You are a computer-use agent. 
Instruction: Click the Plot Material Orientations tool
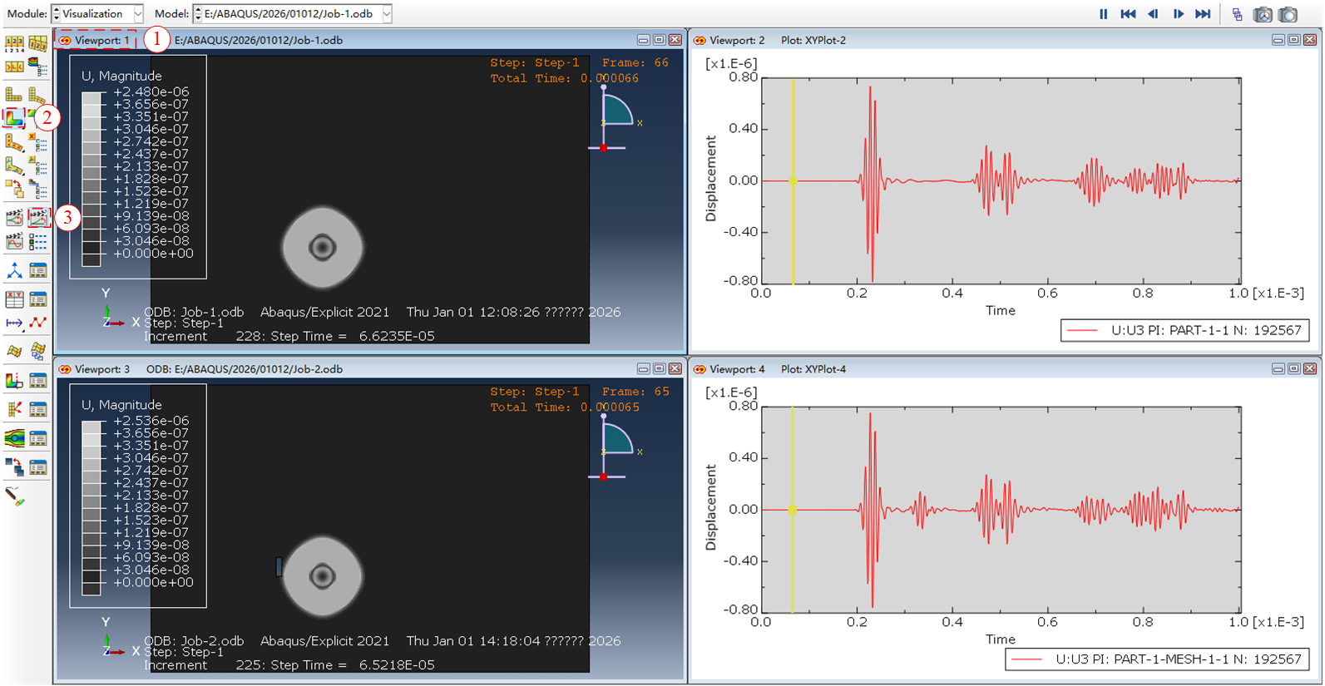pos(14,164)
